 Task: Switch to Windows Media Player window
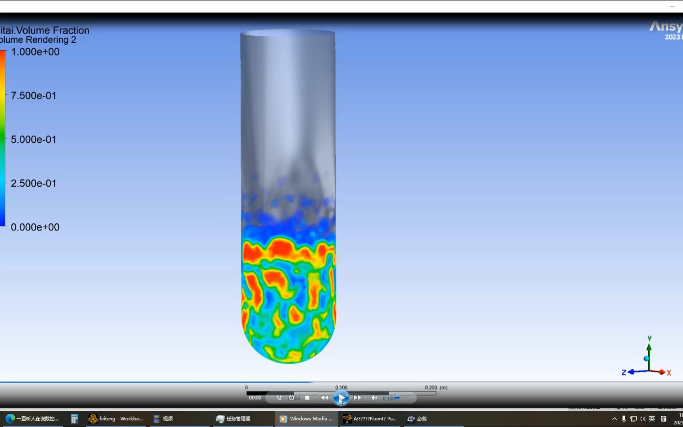(306, 418)
